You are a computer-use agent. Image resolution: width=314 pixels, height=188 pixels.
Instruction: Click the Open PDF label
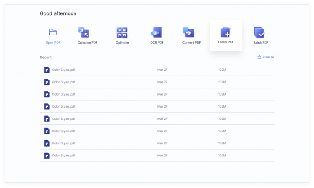coord(53,42)
